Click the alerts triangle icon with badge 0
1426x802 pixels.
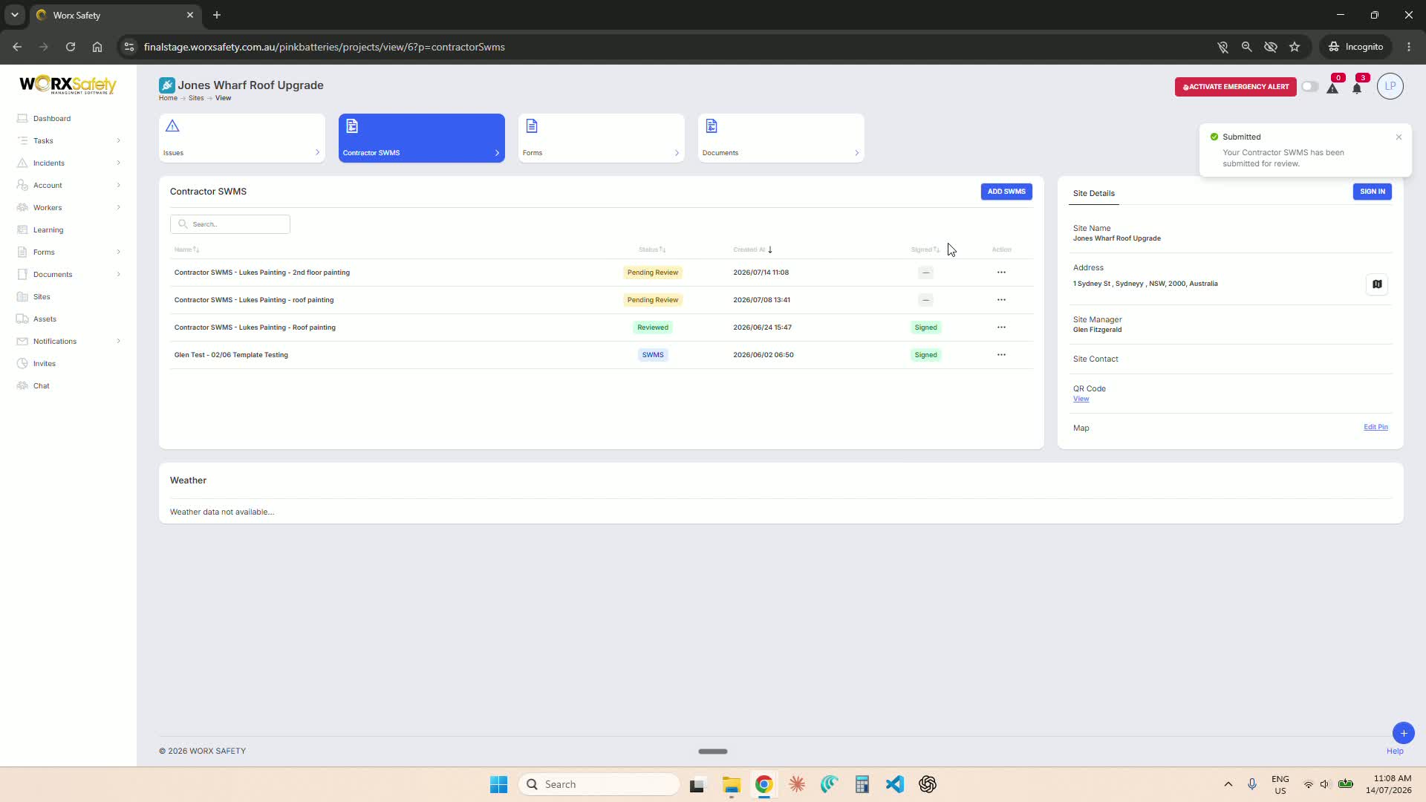pyautogui.click(x=1332, y=88)
